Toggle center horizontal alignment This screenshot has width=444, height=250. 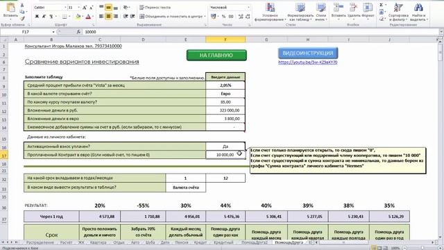(x=108, y=17)
